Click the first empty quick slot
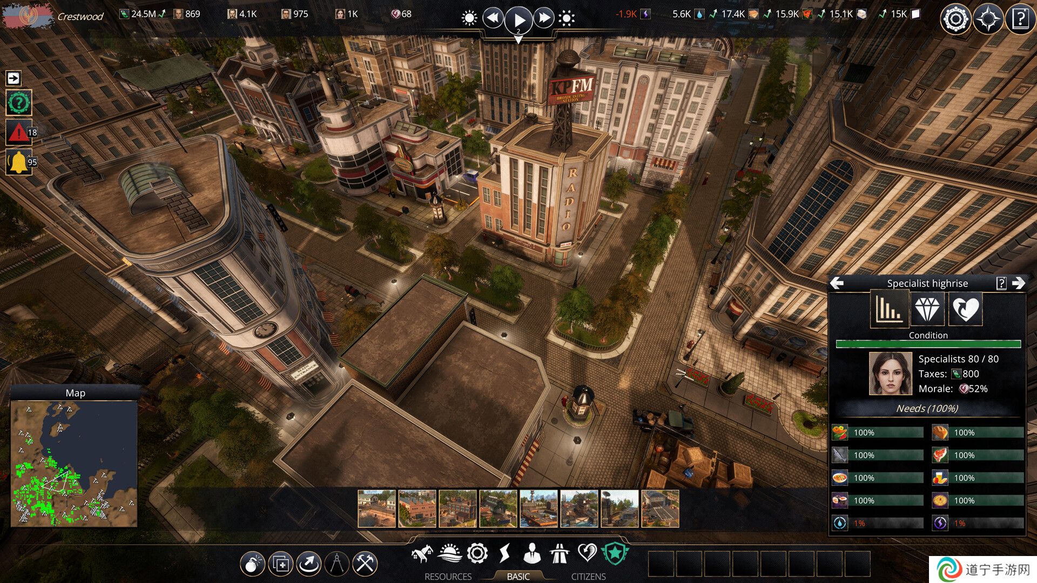 (x=661, y=564)
